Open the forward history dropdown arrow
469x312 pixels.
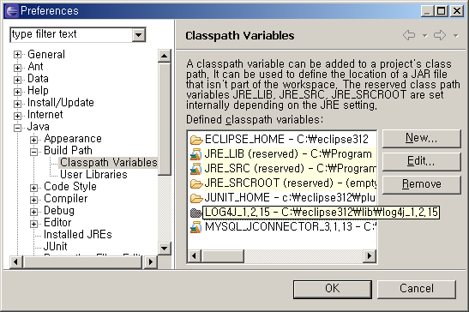[x=455, y=36]
